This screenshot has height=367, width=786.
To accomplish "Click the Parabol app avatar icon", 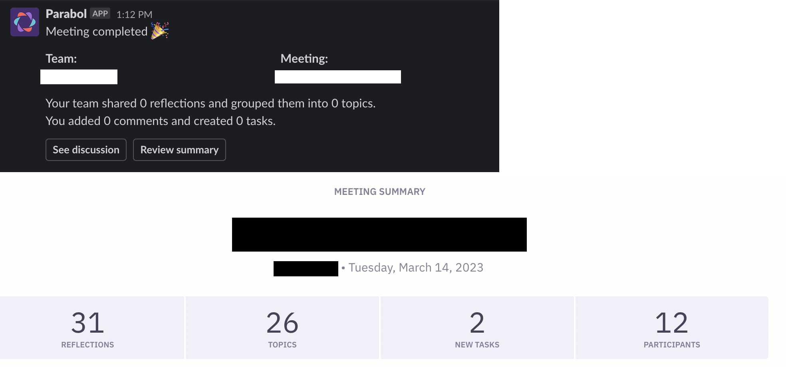I will point(24,22).
